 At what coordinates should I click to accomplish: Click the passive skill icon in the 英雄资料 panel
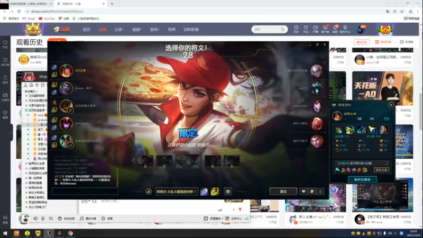tap(338, 130)
